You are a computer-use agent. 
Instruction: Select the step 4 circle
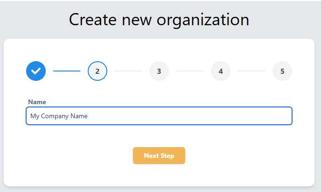(221, 71)
